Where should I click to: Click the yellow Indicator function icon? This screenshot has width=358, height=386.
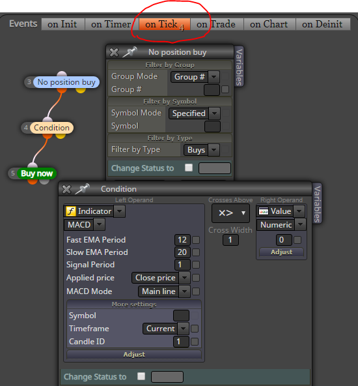(x=71, y=211)
